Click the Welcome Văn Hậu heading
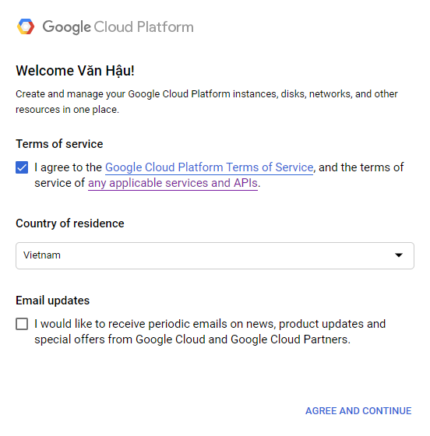Image resolution: width=430 pixels, height=436 pixels. click(x=75, y=71)
